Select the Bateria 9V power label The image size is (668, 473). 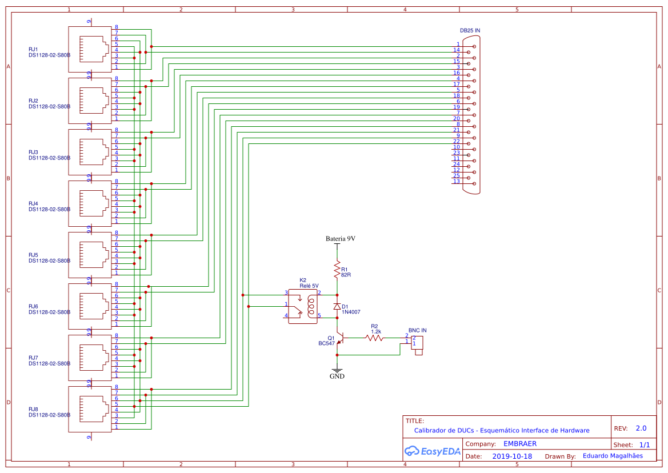coord(339,238)
